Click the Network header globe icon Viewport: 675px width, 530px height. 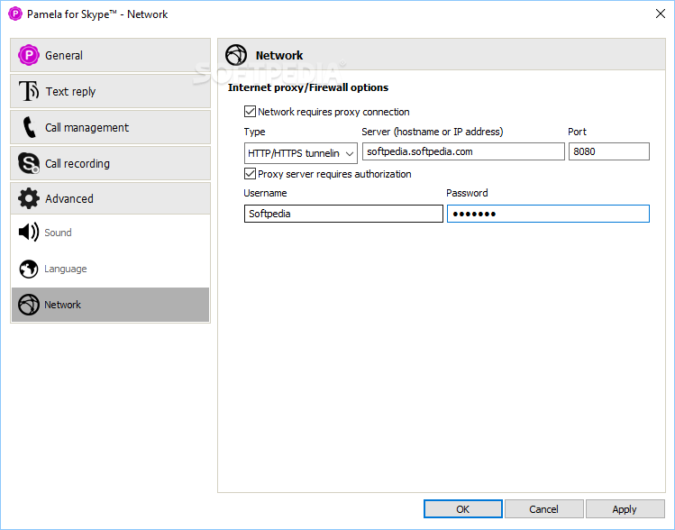click(x=236, y=55)
